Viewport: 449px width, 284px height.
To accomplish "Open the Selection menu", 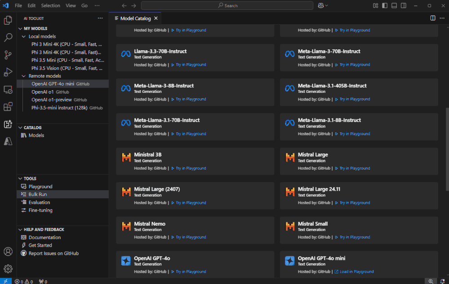I will click(51, 5).
